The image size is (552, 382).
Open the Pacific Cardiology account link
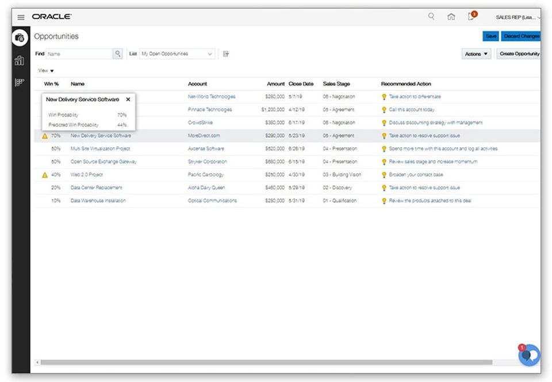tap(206, 175)
